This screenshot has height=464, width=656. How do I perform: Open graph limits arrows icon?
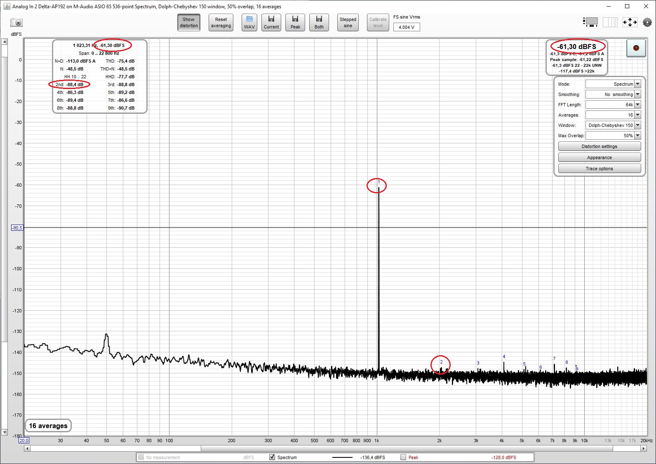630,22
